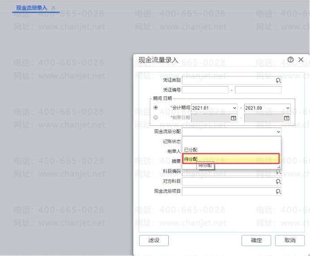
Task: Open lookup for 凭证类别 field
Action: 278,80
